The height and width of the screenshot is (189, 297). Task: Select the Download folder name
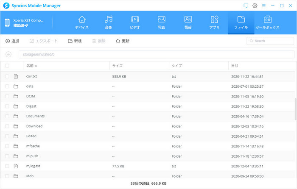coord(34,126)
